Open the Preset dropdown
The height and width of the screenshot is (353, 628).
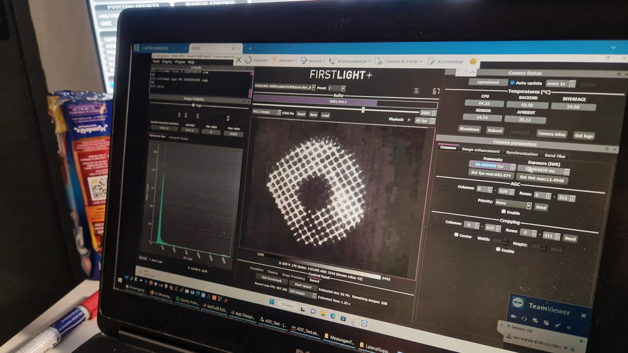click(343, 88)
